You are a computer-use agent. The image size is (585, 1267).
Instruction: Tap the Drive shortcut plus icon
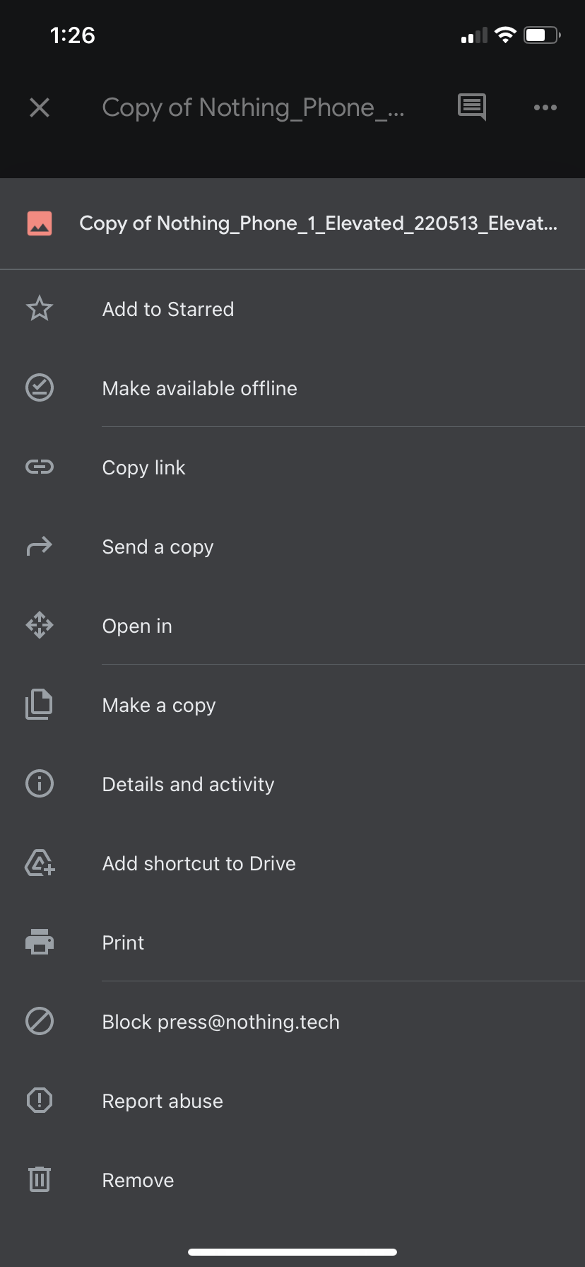(x=40, y=863)
